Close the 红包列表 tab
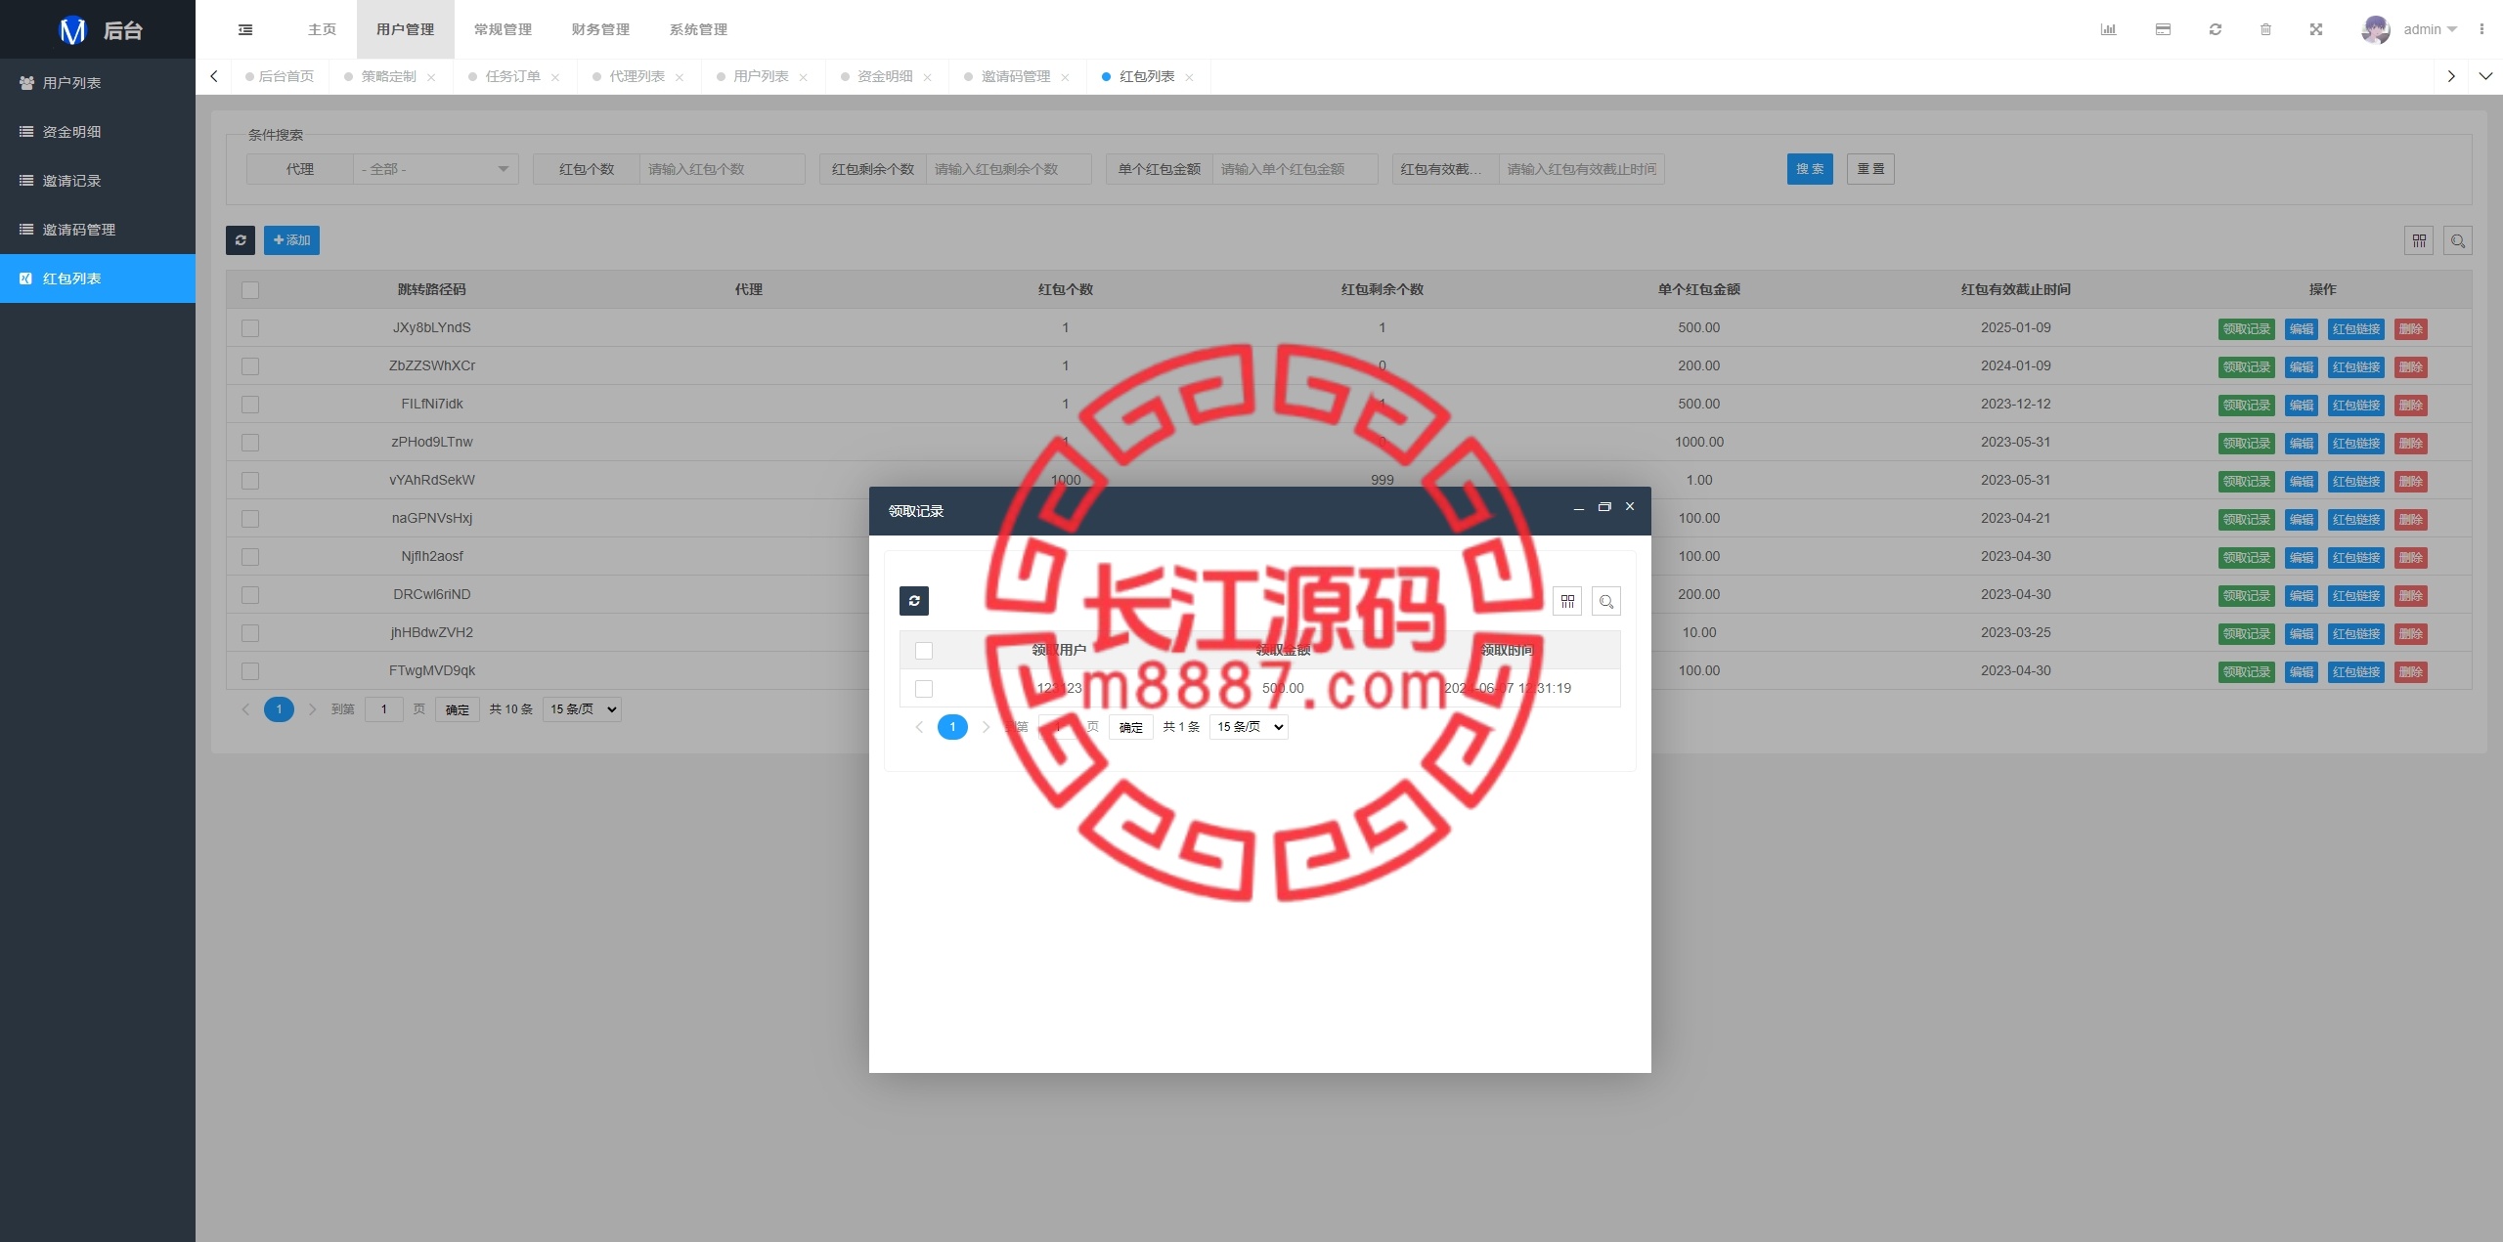The image size is (2503, 1242). pyautogui.click(x=1190, y=77)
